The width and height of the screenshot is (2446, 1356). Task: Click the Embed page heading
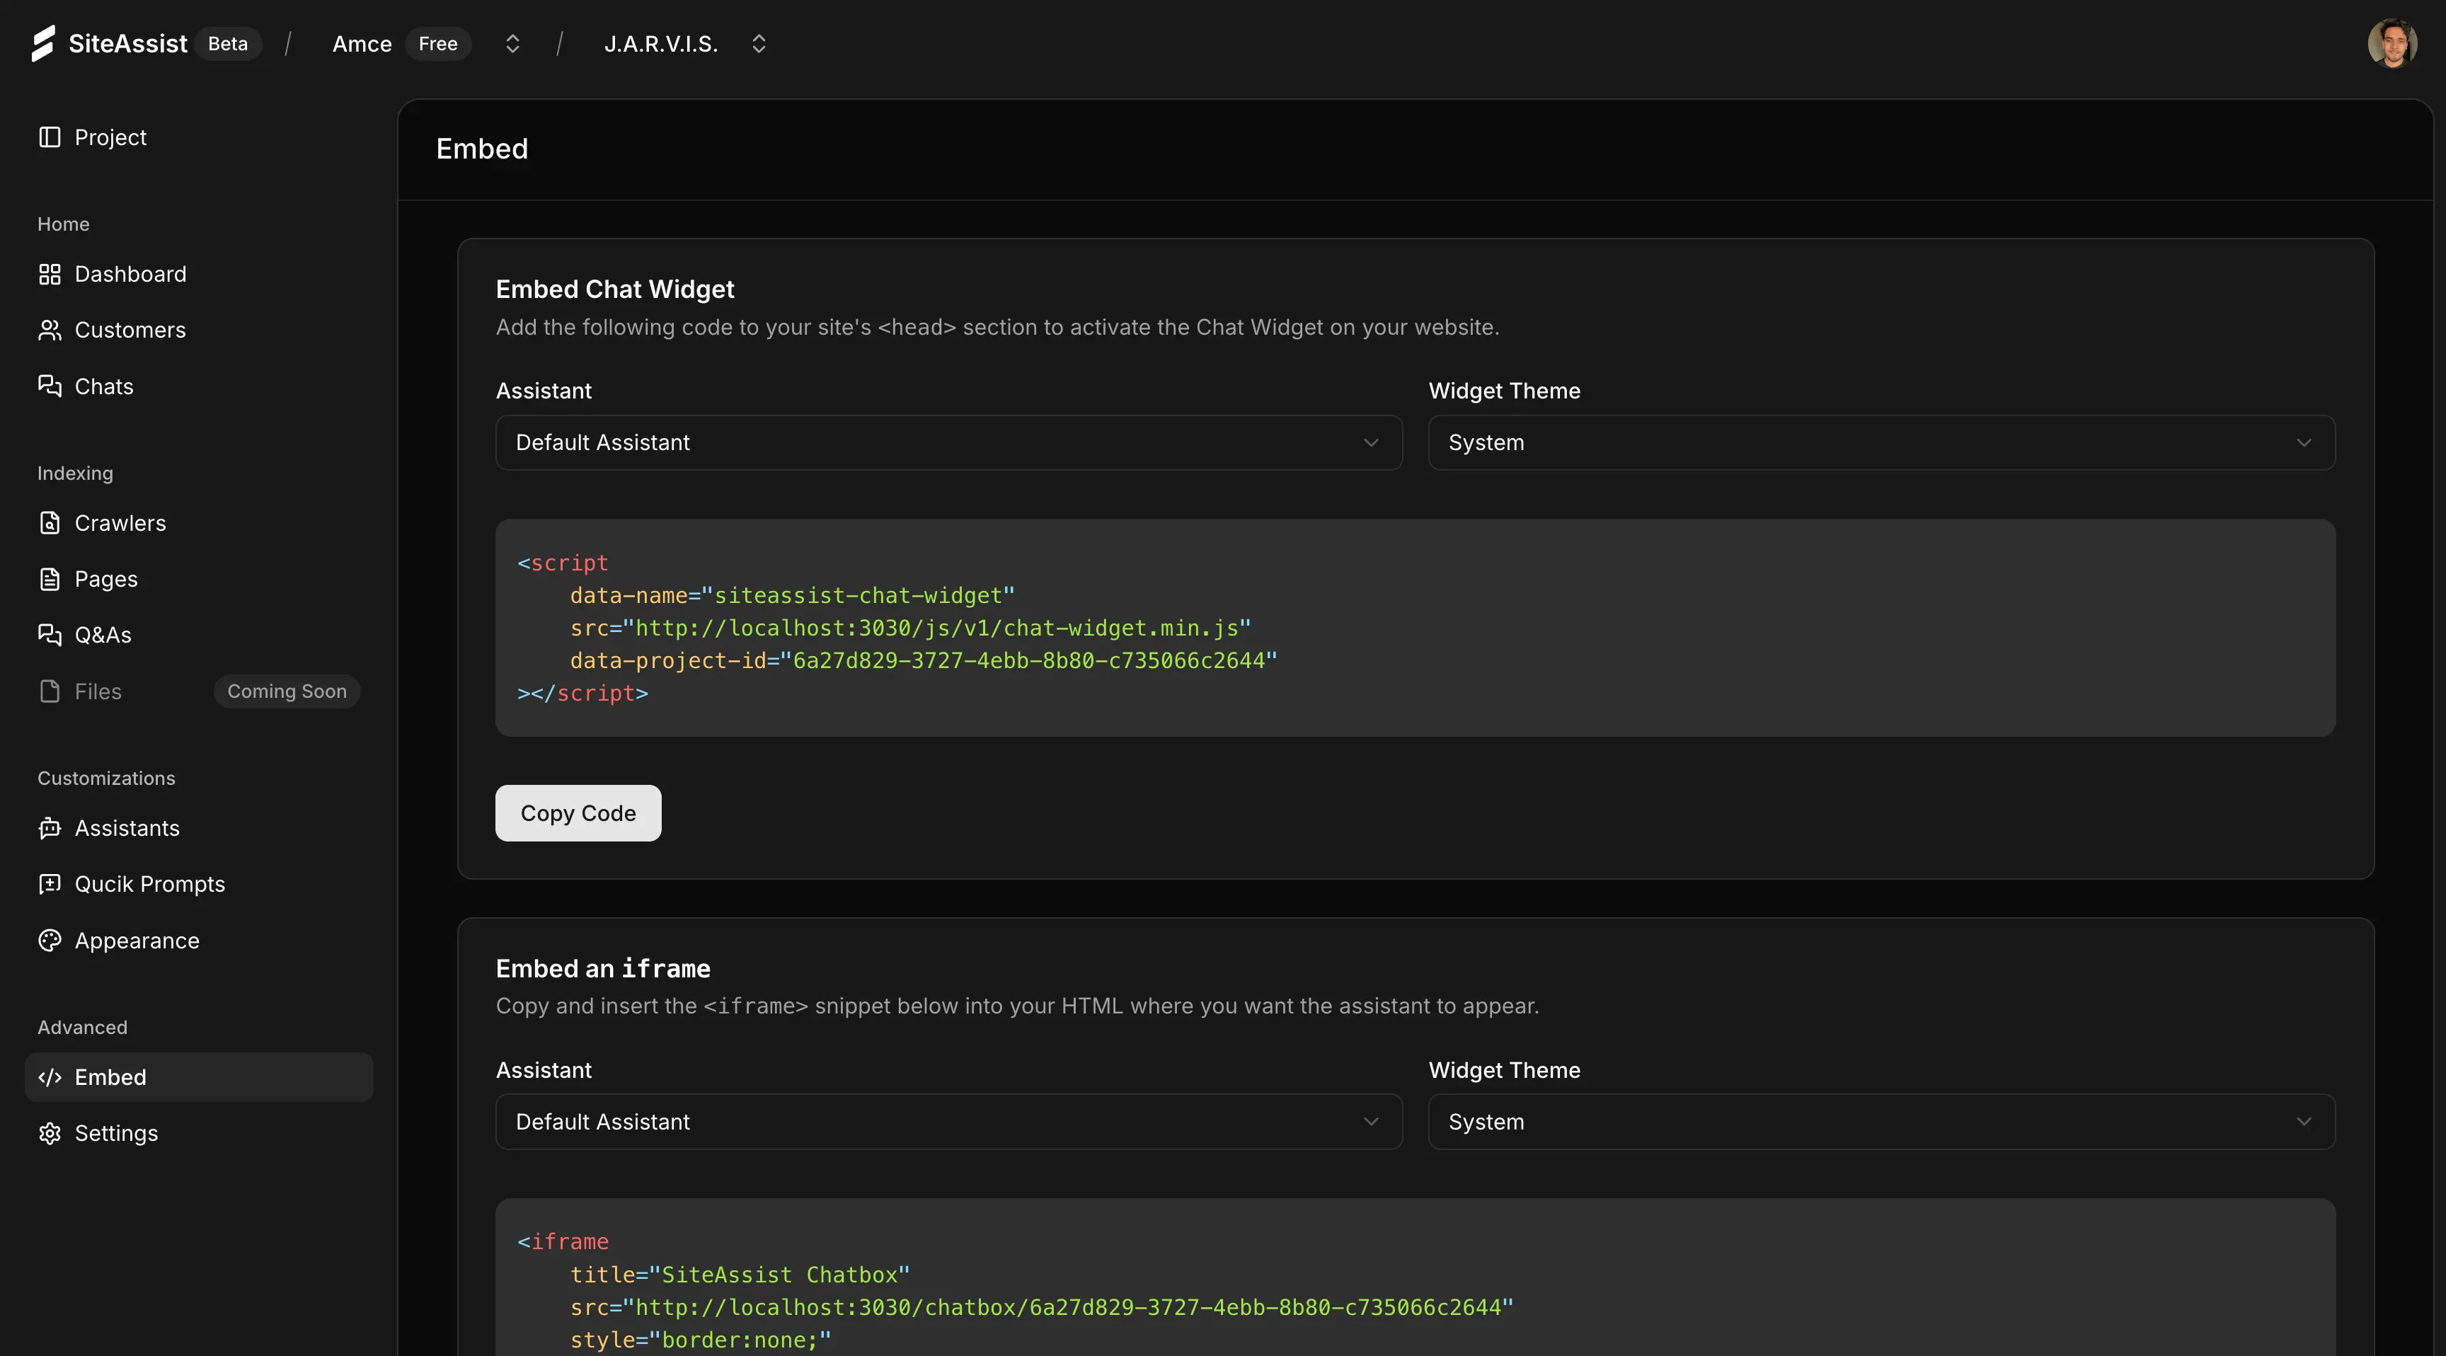483,149
